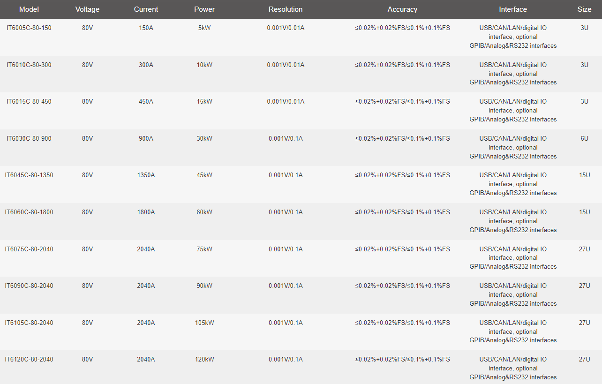
Task: Select the IT6010C-80-300 model name
Action: click(29, 65)
